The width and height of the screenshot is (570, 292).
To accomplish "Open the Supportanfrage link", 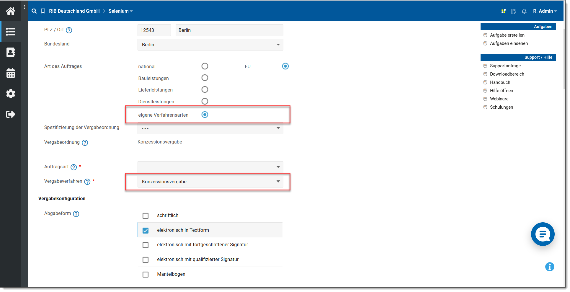I will coord(505,66).
